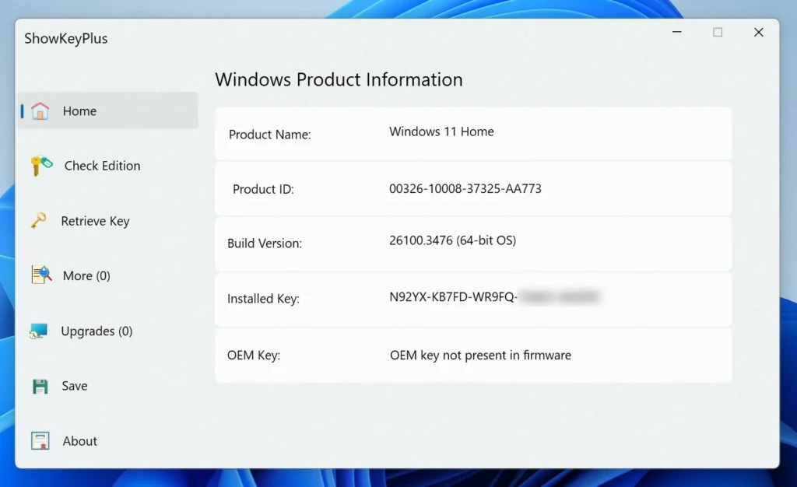Click the computer icon next to Upgrades

(x=39, y=331)
